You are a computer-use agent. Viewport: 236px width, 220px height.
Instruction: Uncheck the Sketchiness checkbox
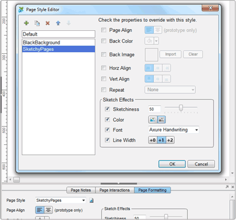click(x=107, y=109)
